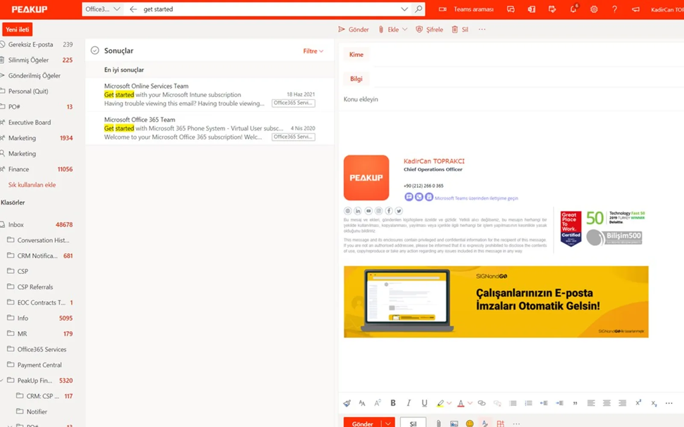Open the Filtre dropdown
684x427 pixels.
click(313, 51)
